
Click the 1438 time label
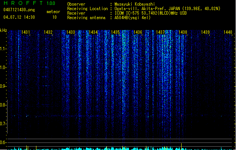pyautogui.click(x=183, y=32)
